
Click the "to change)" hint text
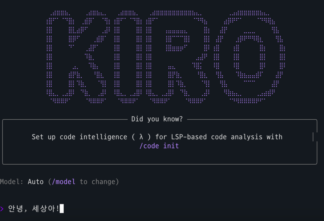pyautogui.click(x=99, y=182)
